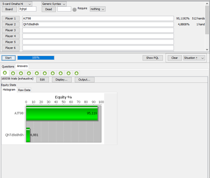Screen dimensions: 210x178
Task: Click the QhTd9s8h6h chart axis label
Action: click(14, 135)
